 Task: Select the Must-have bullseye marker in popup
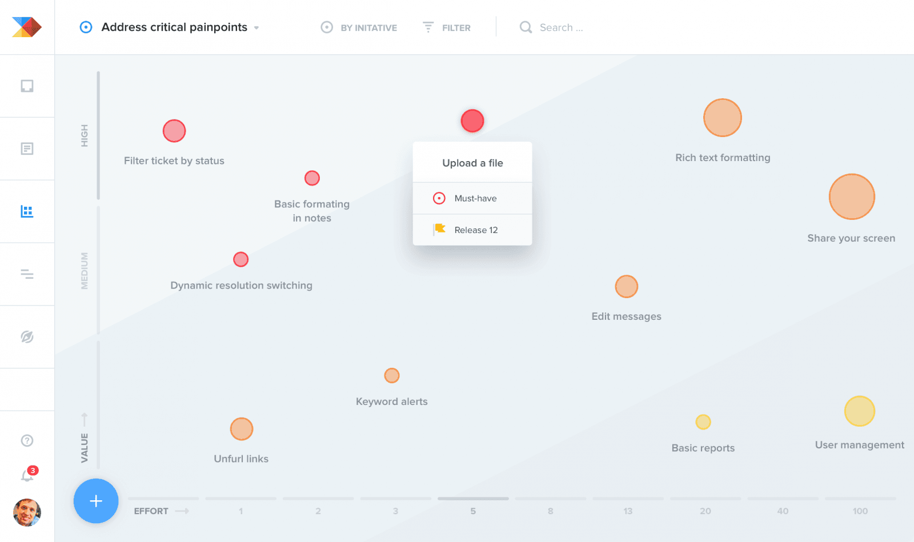[x=439, y=198]
